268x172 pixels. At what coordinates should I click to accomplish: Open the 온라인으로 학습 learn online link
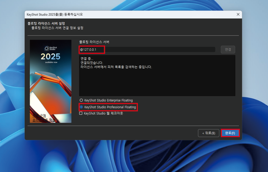point(44,120)
